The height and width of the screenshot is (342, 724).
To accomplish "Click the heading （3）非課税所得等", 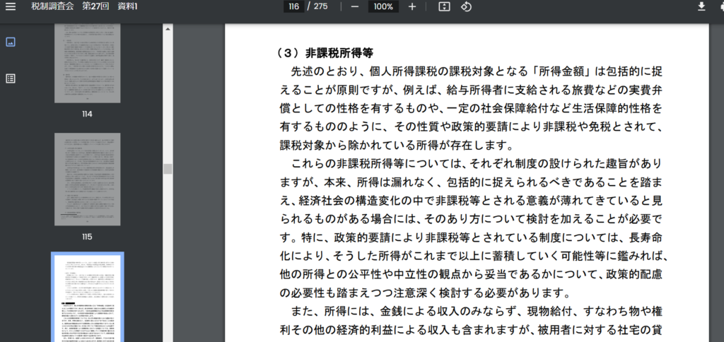I will (x=325, y=53).
